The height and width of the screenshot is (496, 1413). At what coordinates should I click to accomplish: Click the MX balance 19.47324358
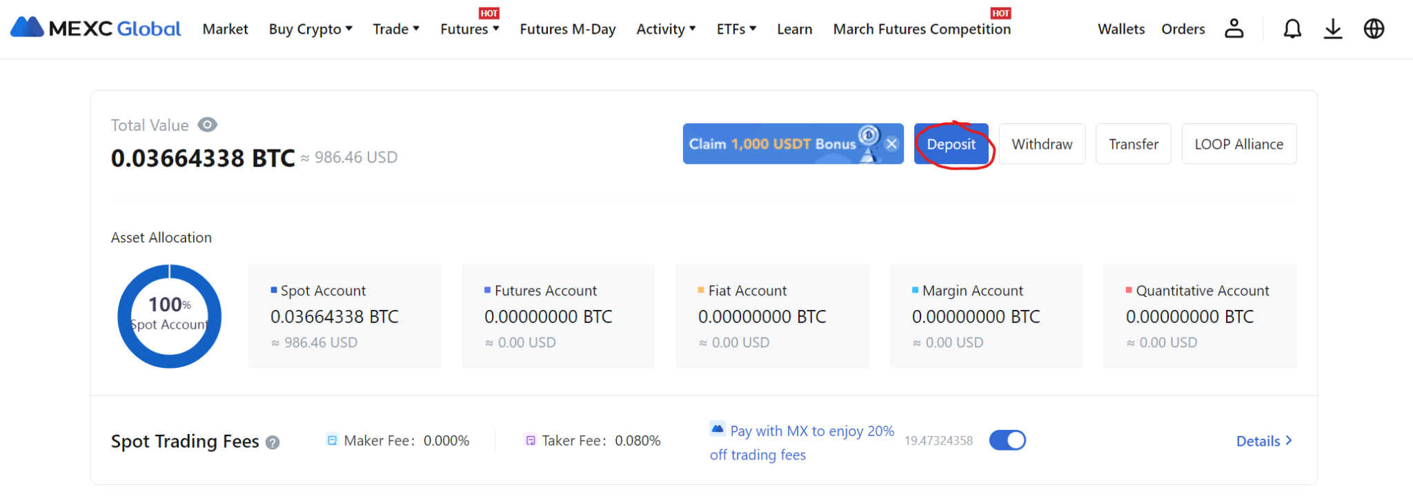938,440
